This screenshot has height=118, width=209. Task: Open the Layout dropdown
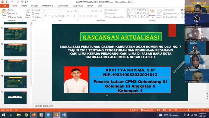pos(37,10)
